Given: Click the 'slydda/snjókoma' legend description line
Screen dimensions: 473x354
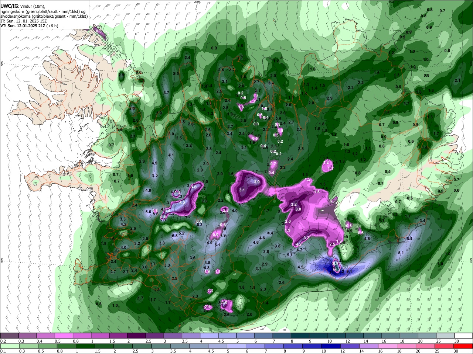Looking at the screenshot, I should pos(44,16).
